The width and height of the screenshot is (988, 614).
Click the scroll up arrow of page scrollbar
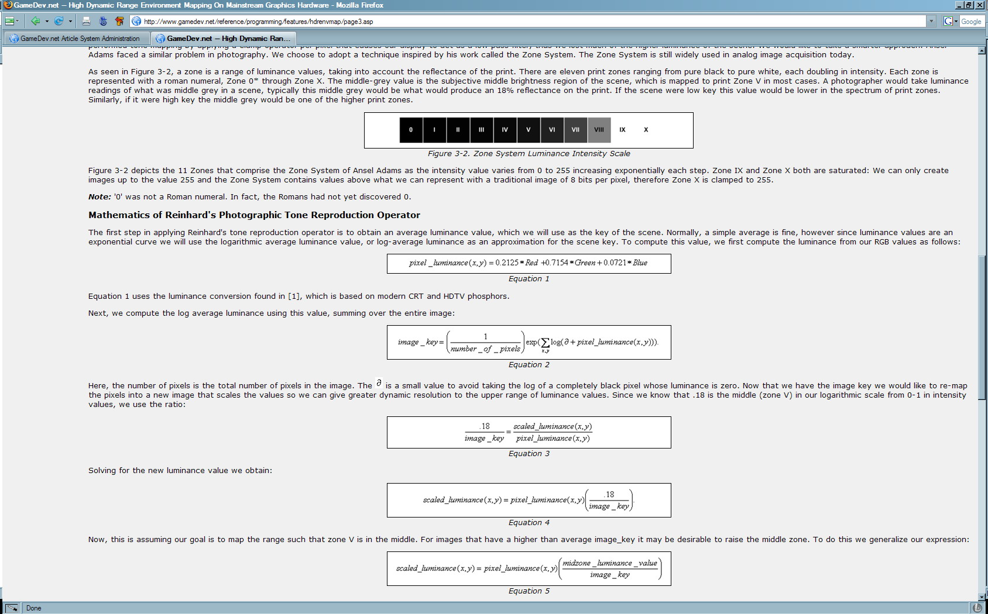(x=982, y=51)
